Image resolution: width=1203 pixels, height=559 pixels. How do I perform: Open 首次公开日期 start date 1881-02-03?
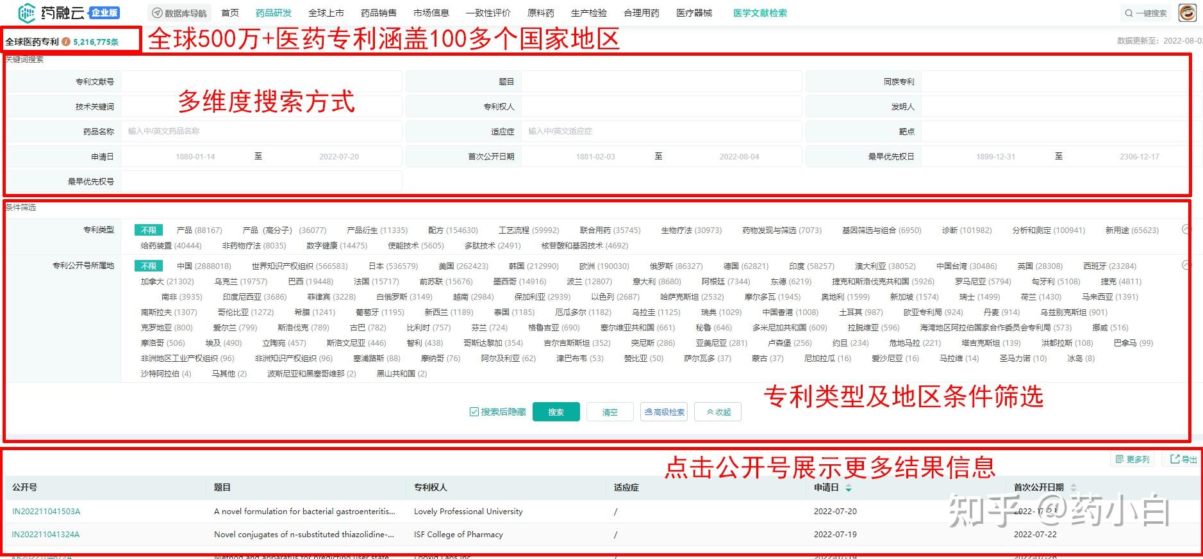click(x=595, y=156)
